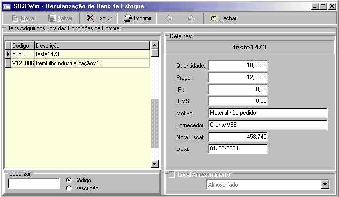Image resolution: width=339 pixels, height=197 pixels.
Task: Go to previous record with left arrow
Action: [169, 18]
